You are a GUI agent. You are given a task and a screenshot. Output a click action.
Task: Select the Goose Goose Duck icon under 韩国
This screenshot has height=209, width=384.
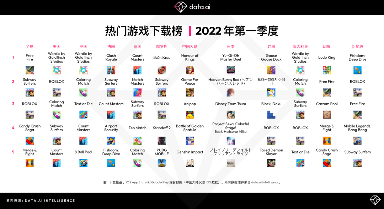(272, 70)
